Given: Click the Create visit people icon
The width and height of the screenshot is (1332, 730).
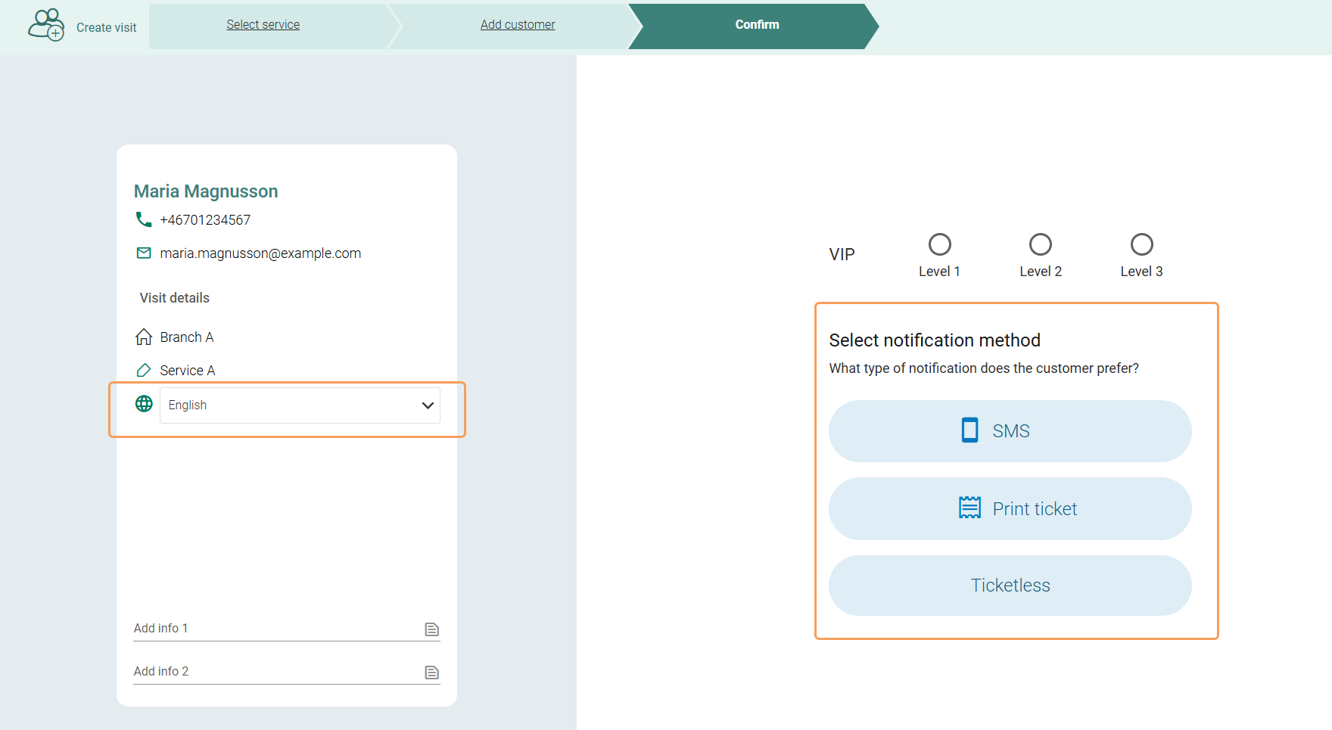Looking at the screenshot, I should coord(46,25).
